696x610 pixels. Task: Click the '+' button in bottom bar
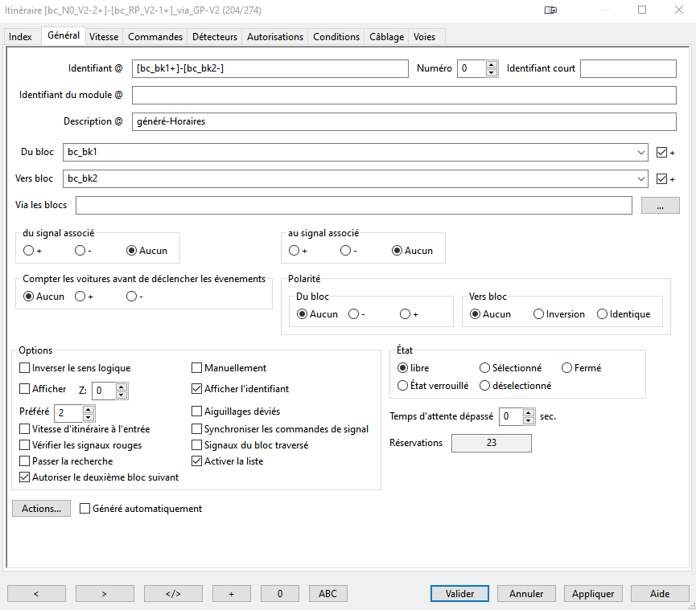pos(232,594)
